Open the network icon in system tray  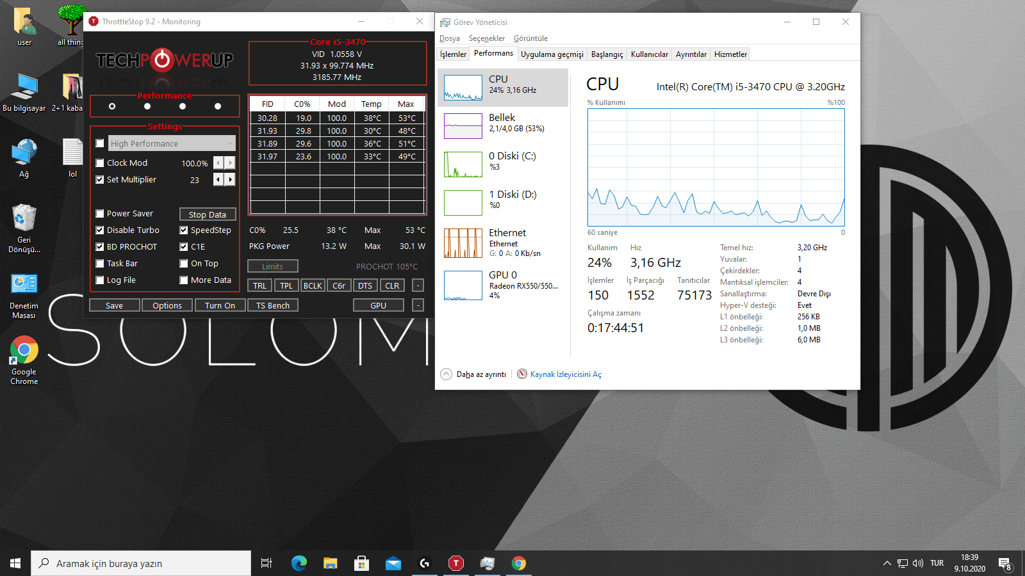[903, 563]
